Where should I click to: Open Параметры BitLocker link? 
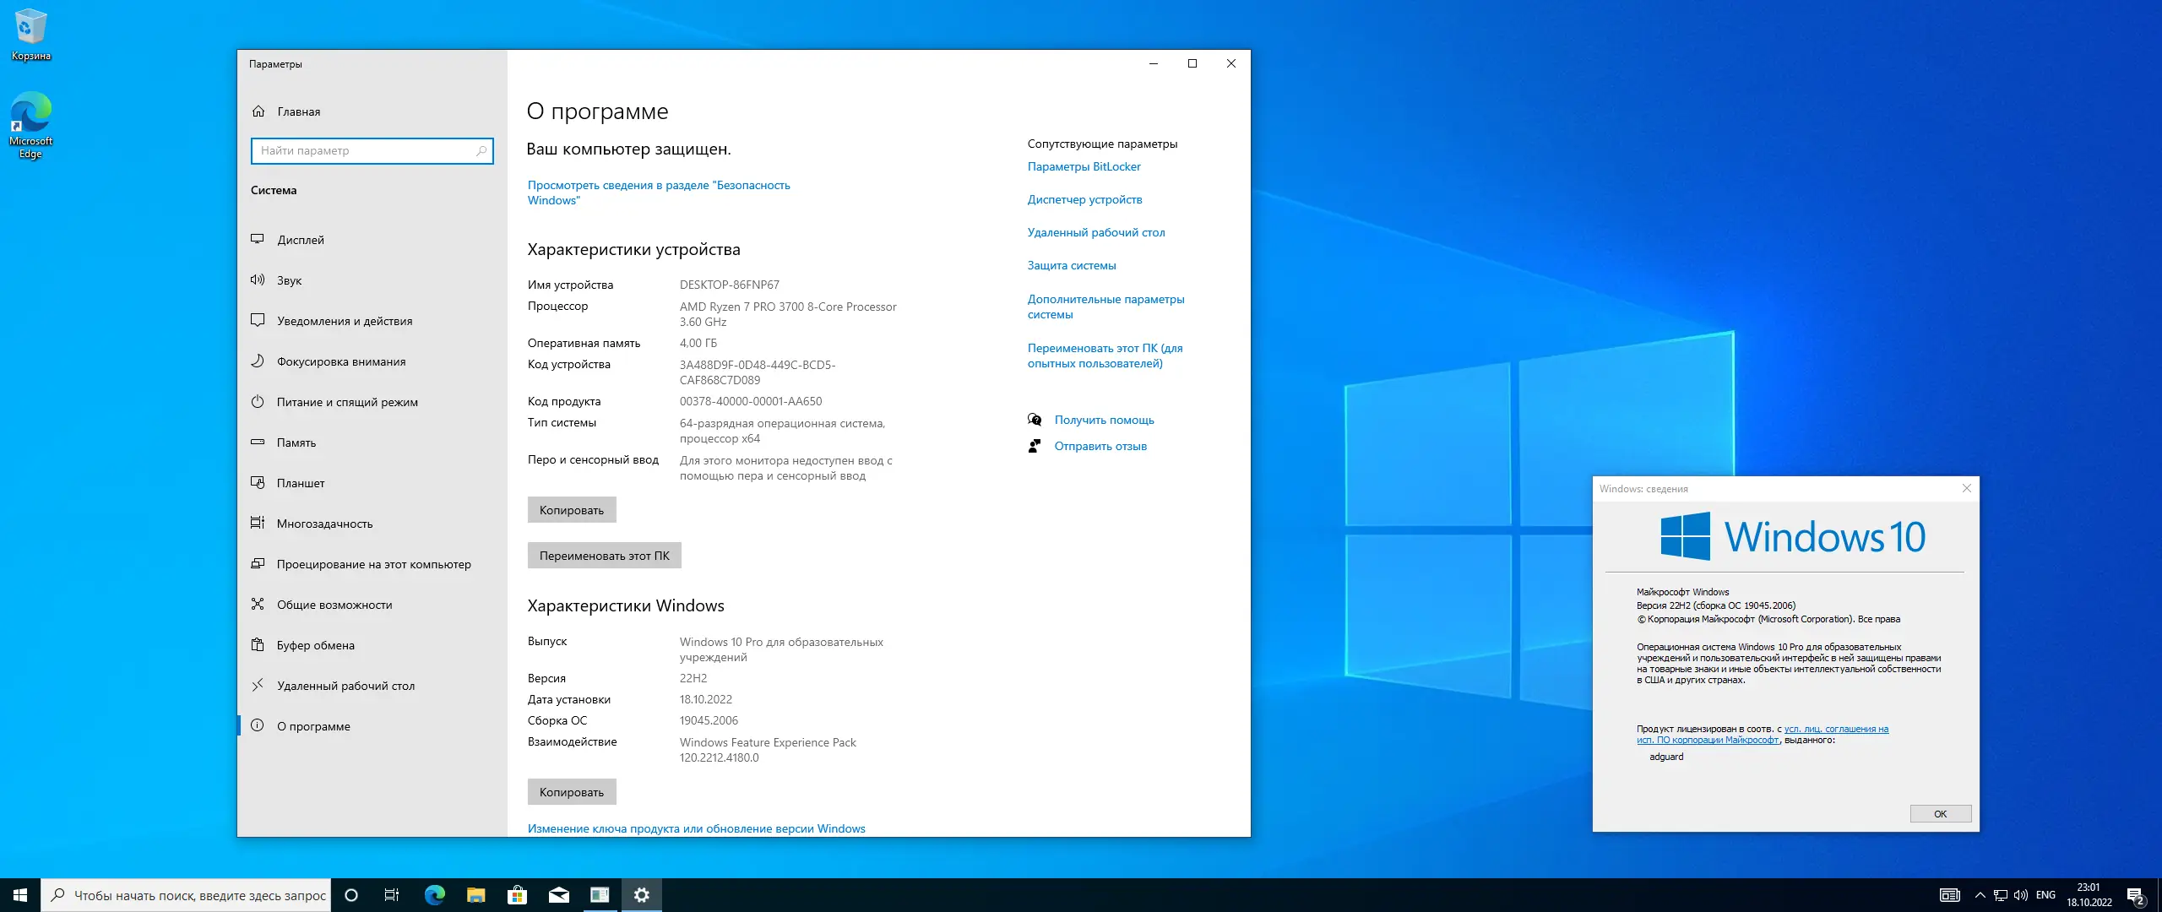pyautogui.click(x=1084, y=166)
